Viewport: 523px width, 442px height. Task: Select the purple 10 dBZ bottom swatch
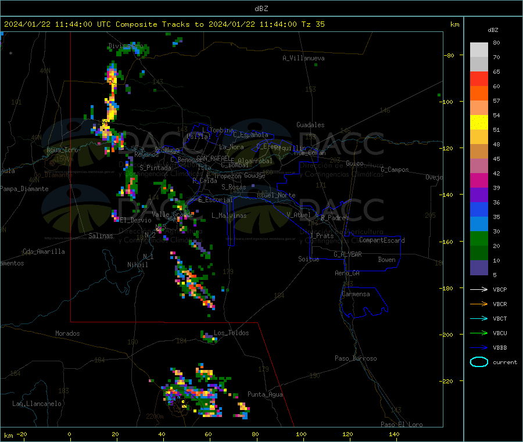pos(479,268)
